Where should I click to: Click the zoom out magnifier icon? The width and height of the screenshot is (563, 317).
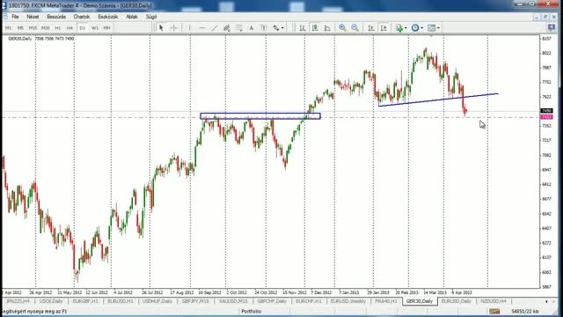[x=355, y=28]
